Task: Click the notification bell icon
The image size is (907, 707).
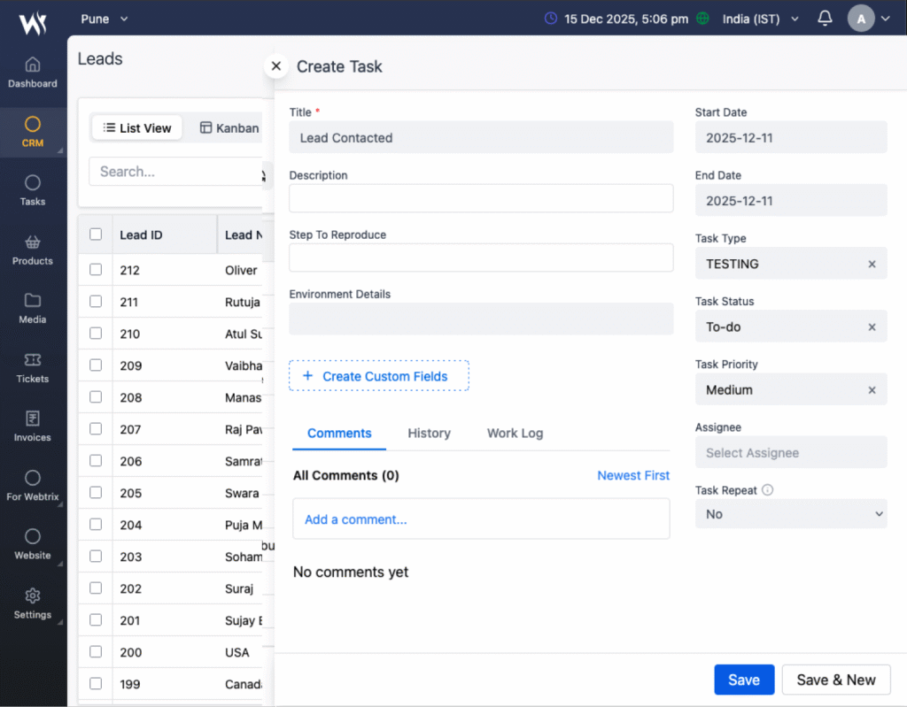Action: point(825,19)
